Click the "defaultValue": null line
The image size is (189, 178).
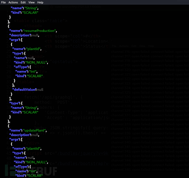28,89
